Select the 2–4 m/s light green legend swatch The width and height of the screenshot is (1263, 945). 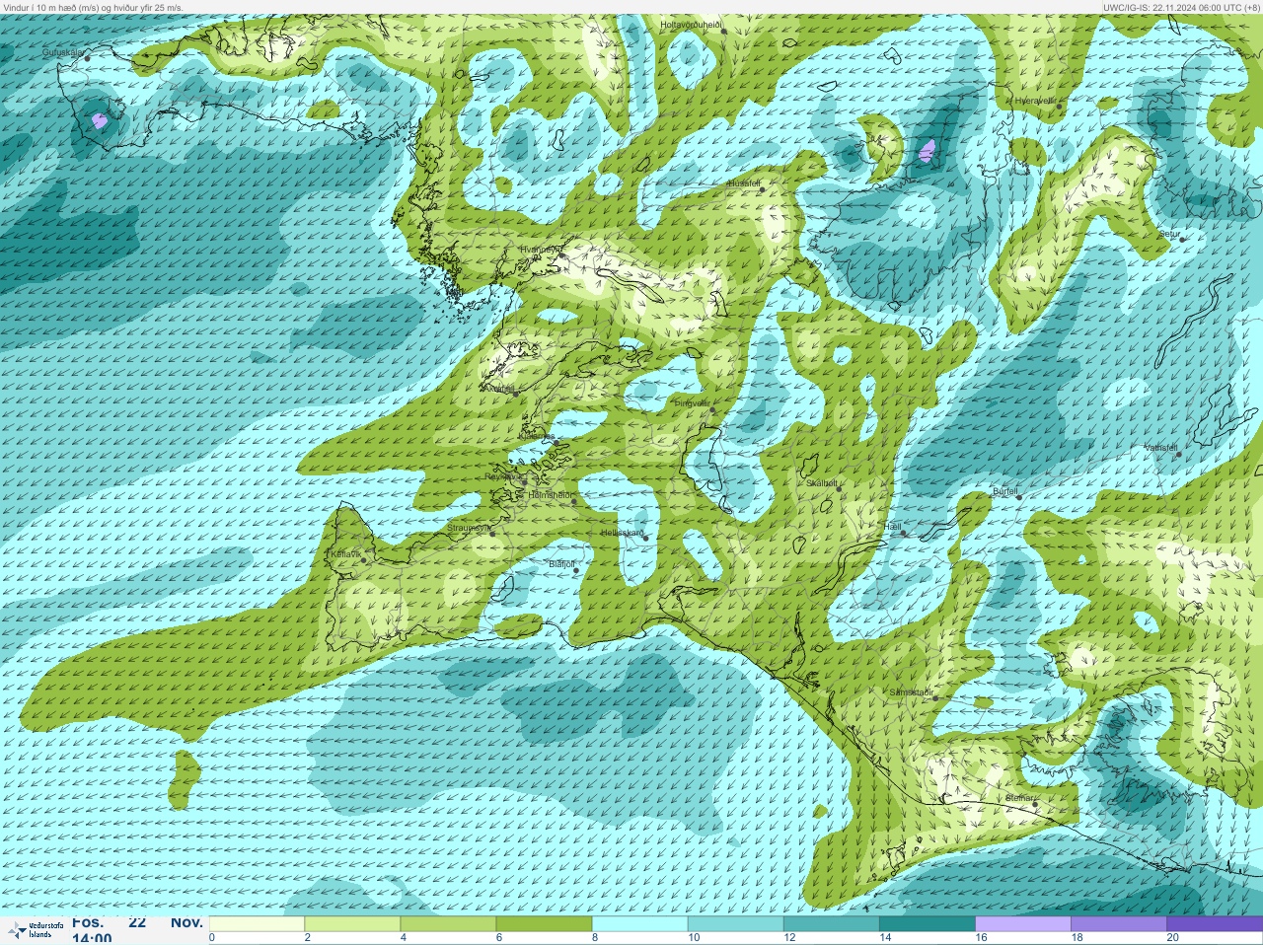coord(352,924)
